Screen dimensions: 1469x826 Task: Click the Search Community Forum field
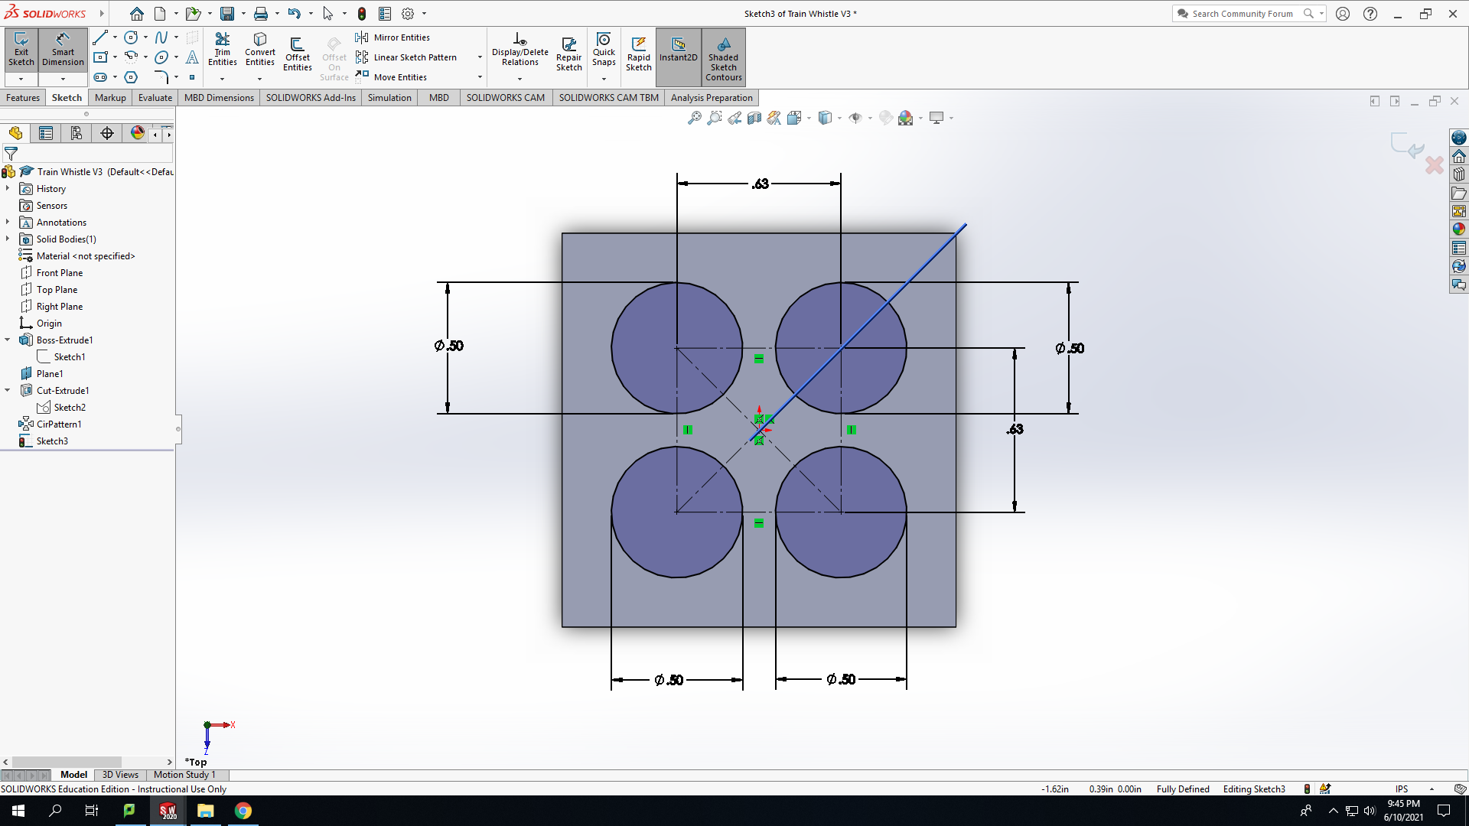click(1241, 14)
